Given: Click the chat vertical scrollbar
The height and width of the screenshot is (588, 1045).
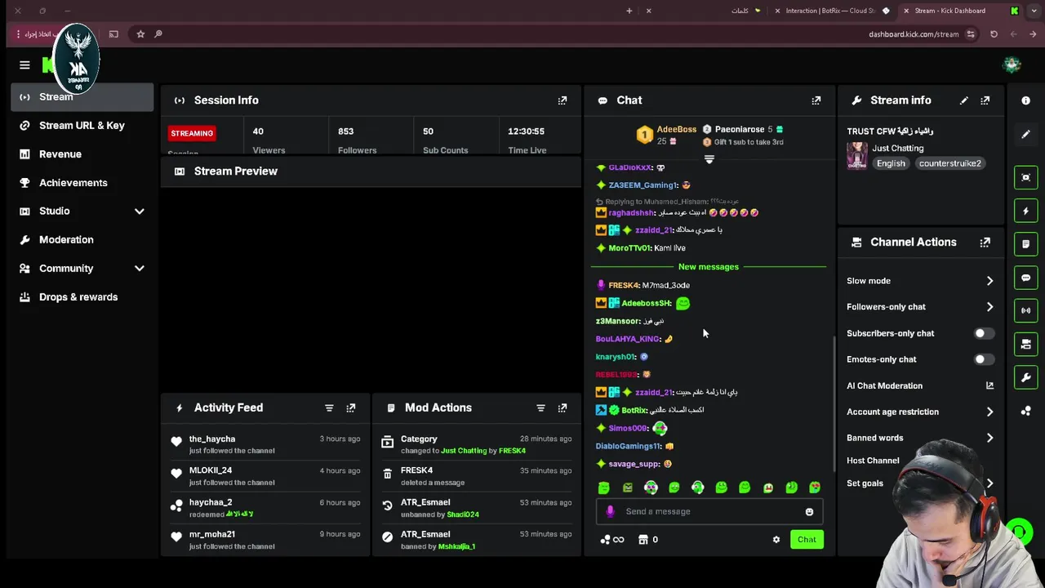Looking at the screenshot, I should click(x=834, y=403).
